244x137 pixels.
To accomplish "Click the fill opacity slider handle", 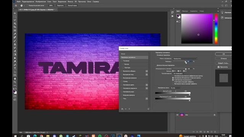I will pos(186,69).
